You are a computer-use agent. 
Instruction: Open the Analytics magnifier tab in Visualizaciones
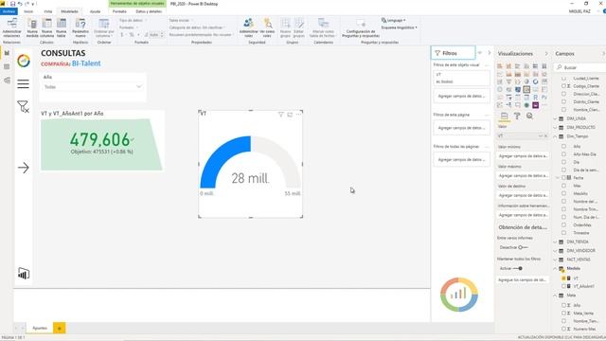pyautogui.click(x=529, y=116)
